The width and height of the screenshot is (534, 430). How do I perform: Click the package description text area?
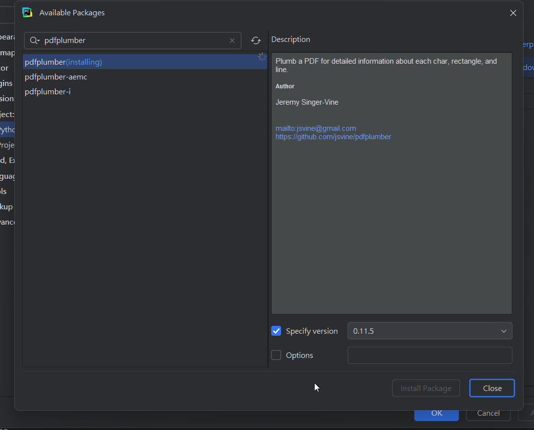[392, 183]
